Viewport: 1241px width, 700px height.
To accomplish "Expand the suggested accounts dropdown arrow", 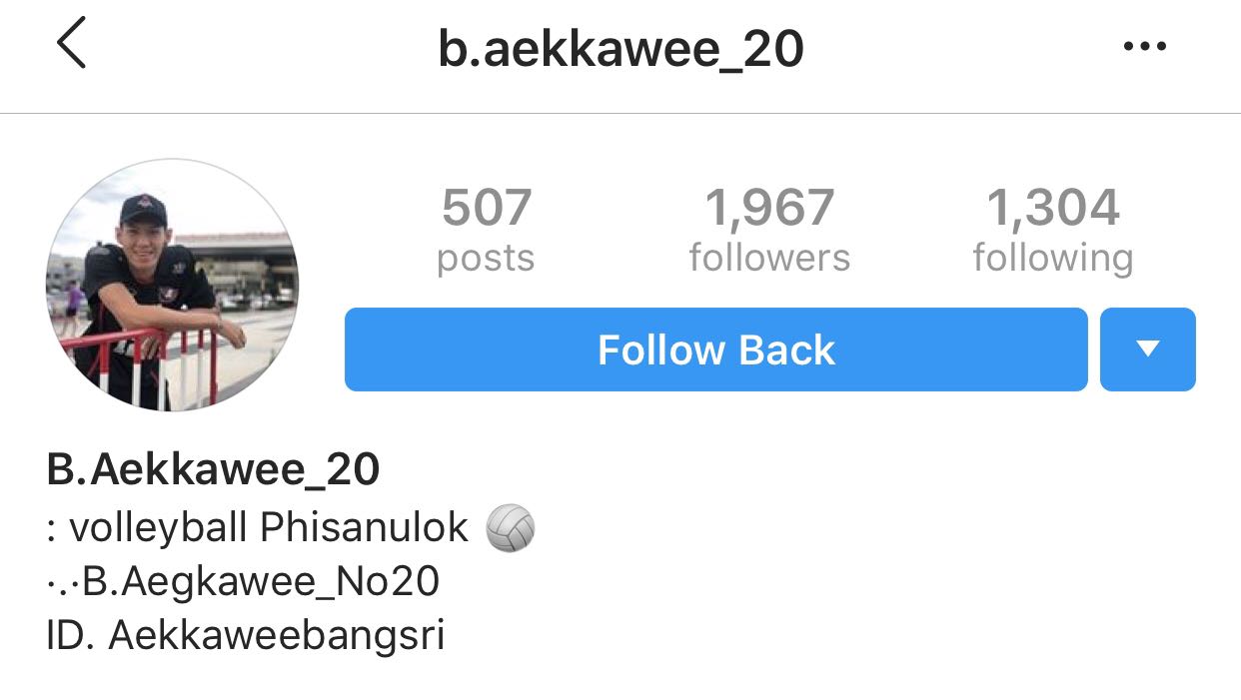I will [x=1147, y=350].
